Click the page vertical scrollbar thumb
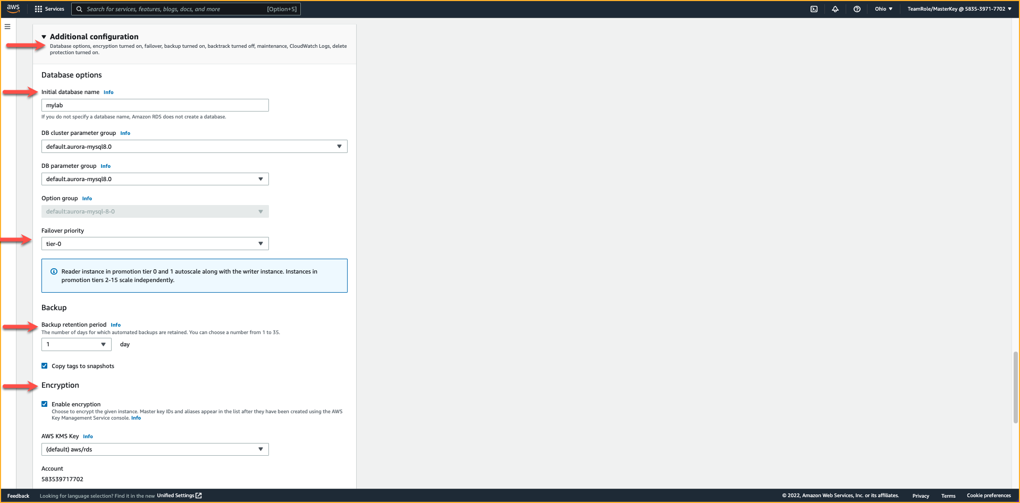 (1015, 387)
